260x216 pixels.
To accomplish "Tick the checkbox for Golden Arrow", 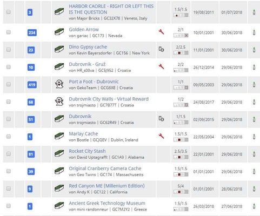I will point(9,32).
